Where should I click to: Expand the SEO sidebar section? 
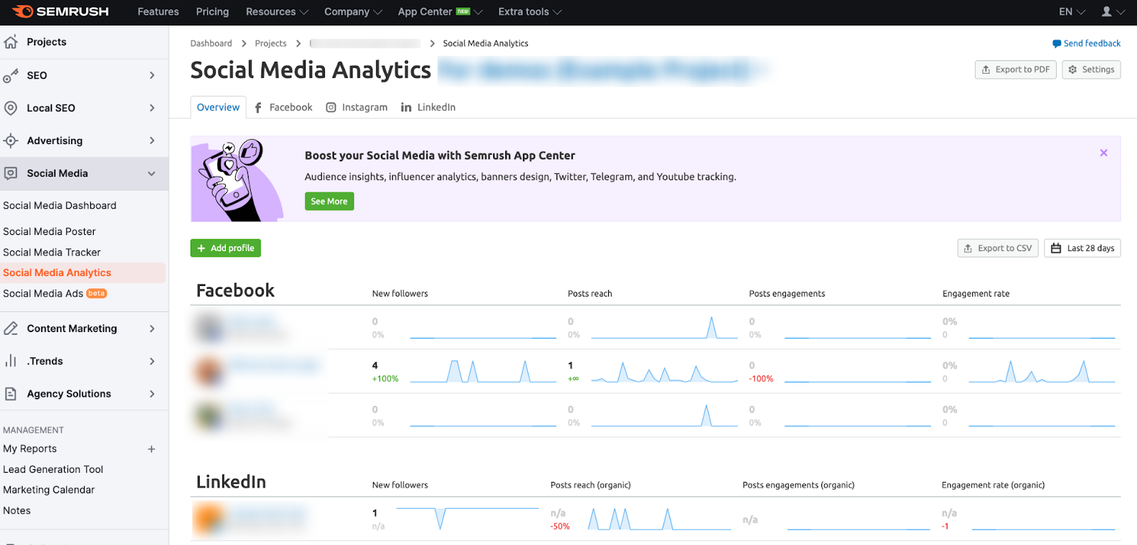point(152,75)
